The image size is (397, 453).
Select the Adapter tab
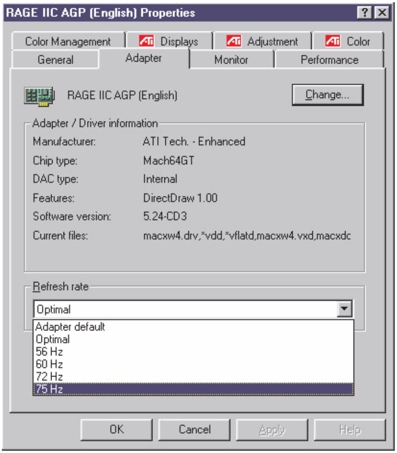[144, 58]
